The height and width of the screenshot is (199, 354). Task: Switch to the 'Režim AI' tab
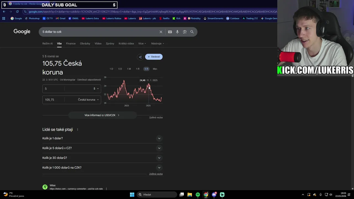48,43
